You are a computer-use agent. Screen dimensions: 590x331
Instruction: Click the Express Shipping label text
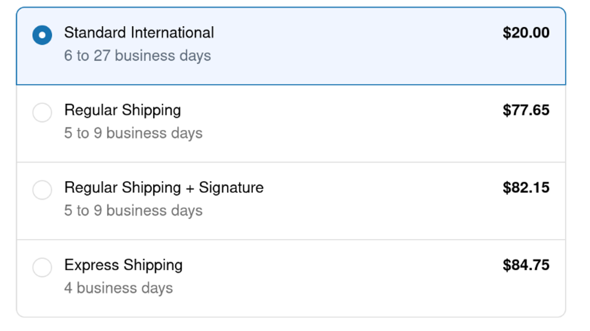[123, 264]
